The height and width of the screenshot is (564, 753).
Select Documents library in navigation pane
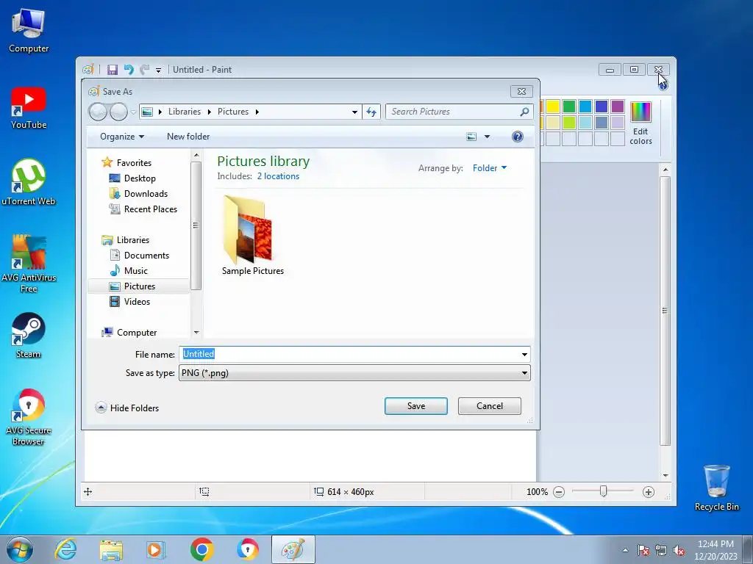point(146,256)
